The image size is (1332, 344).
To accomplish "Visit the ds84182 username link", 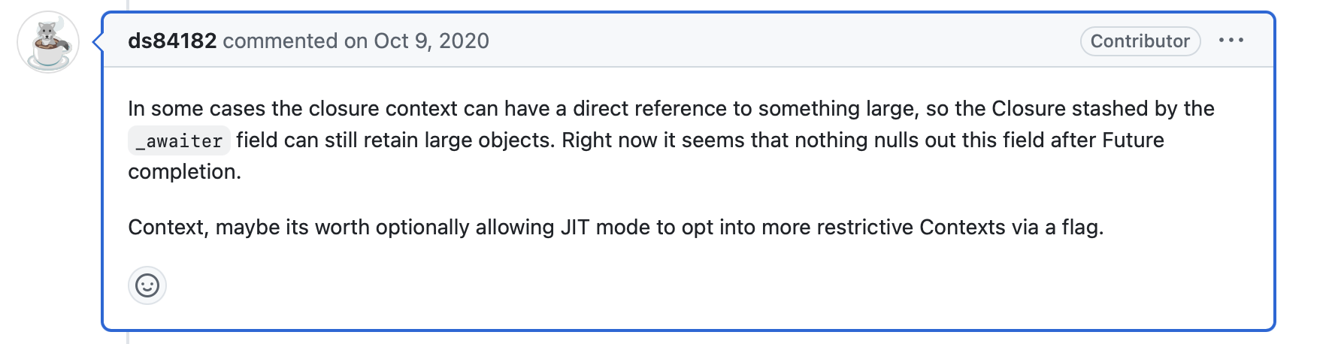I will click(172, 41).
